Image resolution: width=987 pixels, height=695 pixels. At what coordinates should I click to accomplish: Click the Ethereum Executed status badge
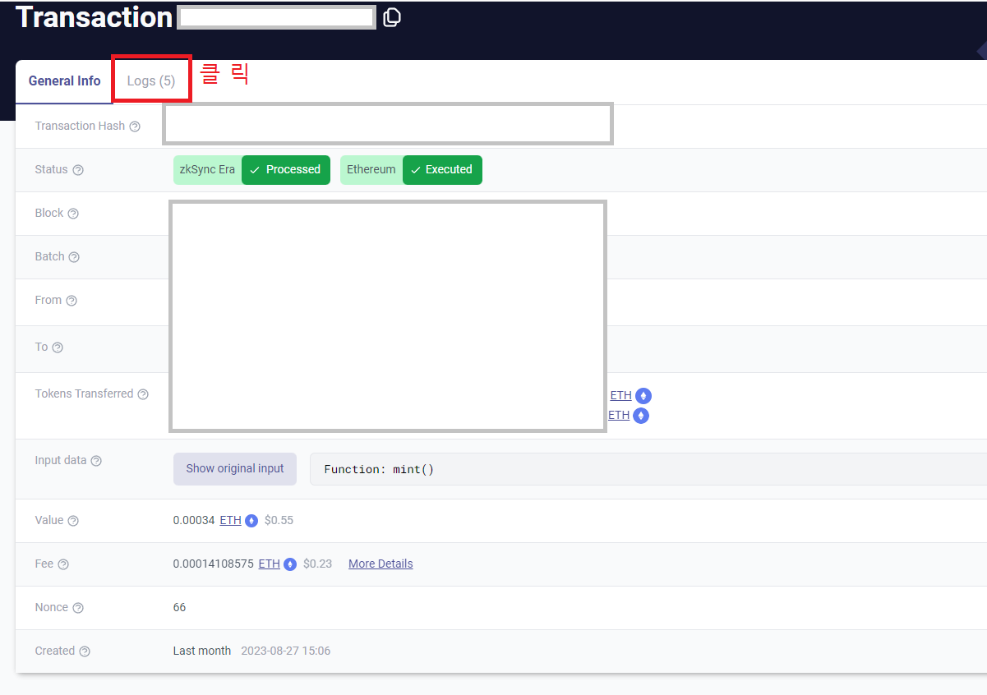pos(411,170)
